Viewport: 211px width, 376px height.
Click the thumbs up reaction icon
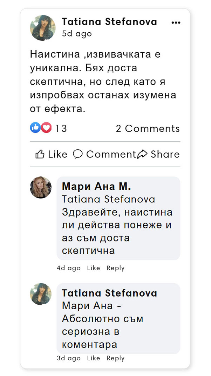[x=35, y=128]
